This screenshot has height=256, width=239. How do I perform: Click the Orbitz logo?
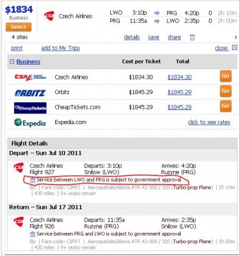coord(30,93)
